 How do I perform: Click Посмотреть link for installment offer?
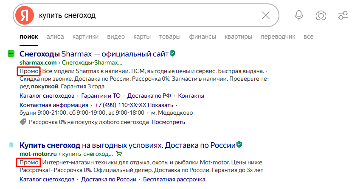168,122
